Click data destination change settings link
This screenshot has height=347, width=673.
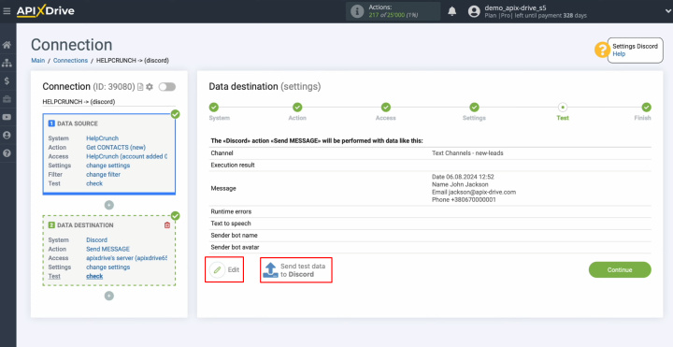point(108,267)
